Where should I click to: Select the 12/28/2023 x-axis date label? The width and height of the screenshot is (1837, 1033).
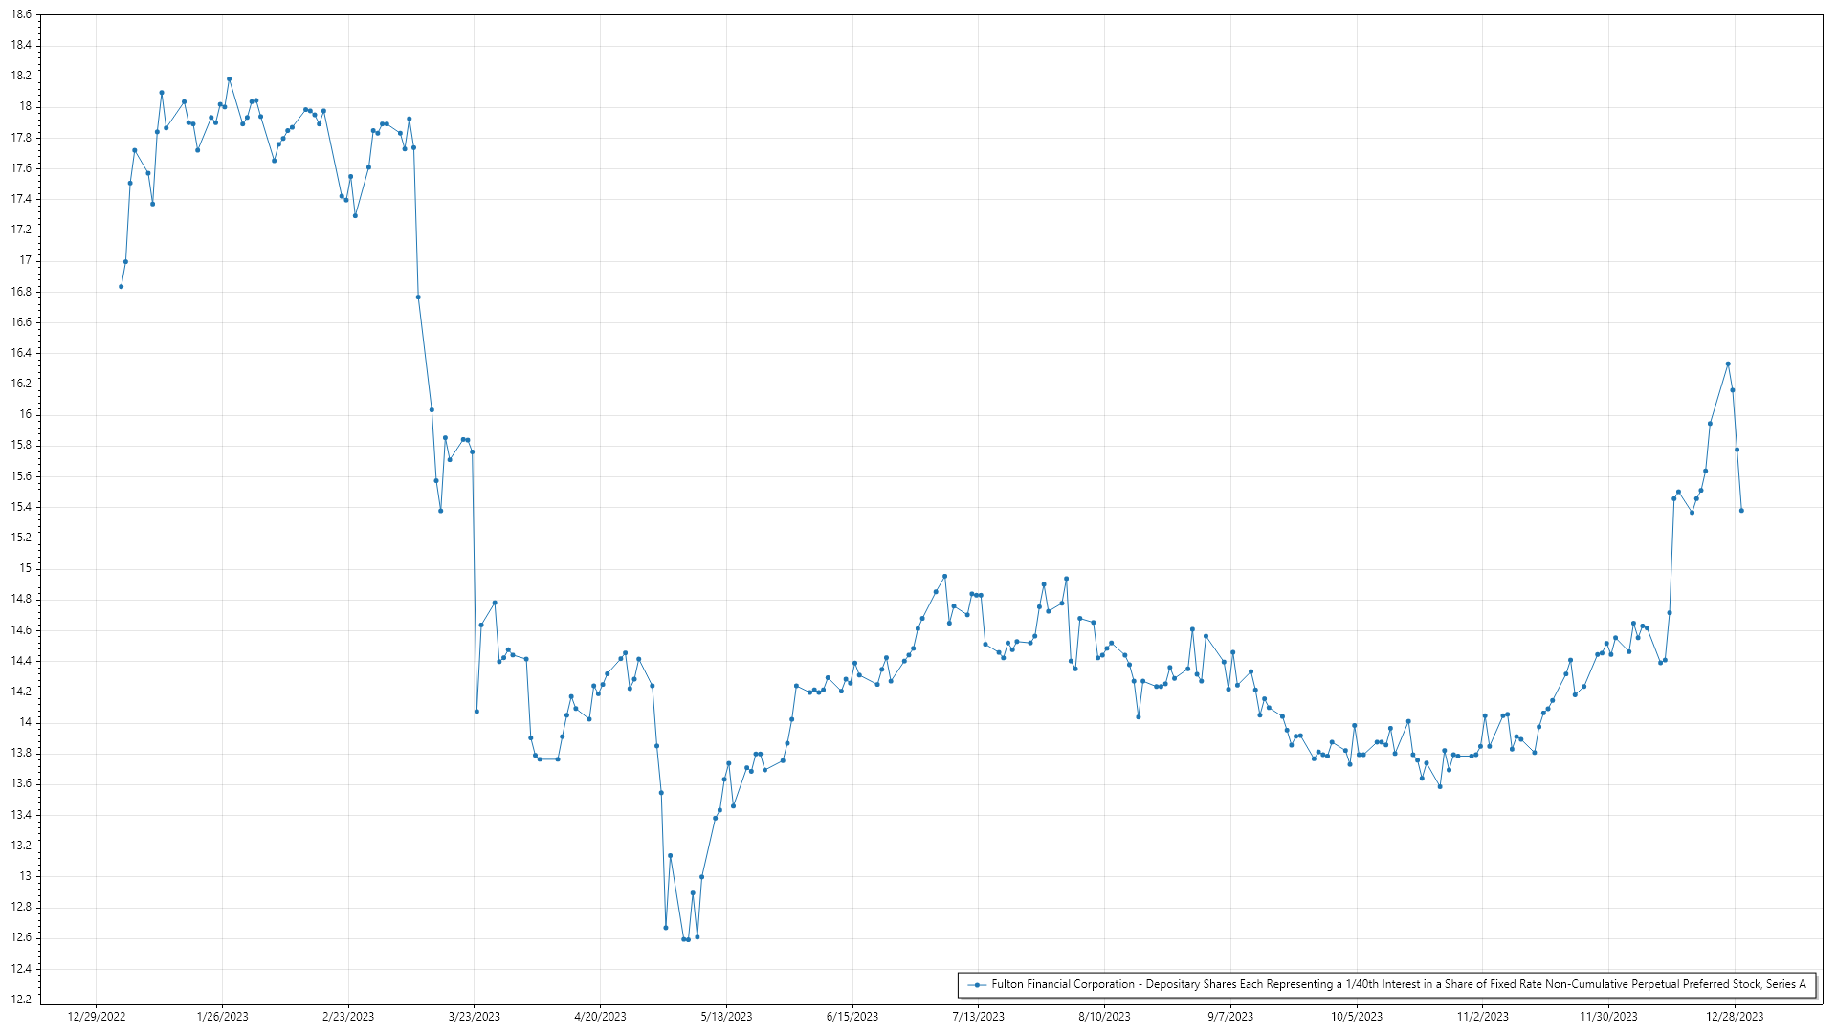tap(1735, 1017)
